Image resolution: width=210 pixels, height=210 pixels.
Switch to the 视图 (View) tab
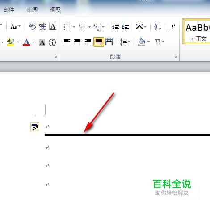click(x=55, y=10)
